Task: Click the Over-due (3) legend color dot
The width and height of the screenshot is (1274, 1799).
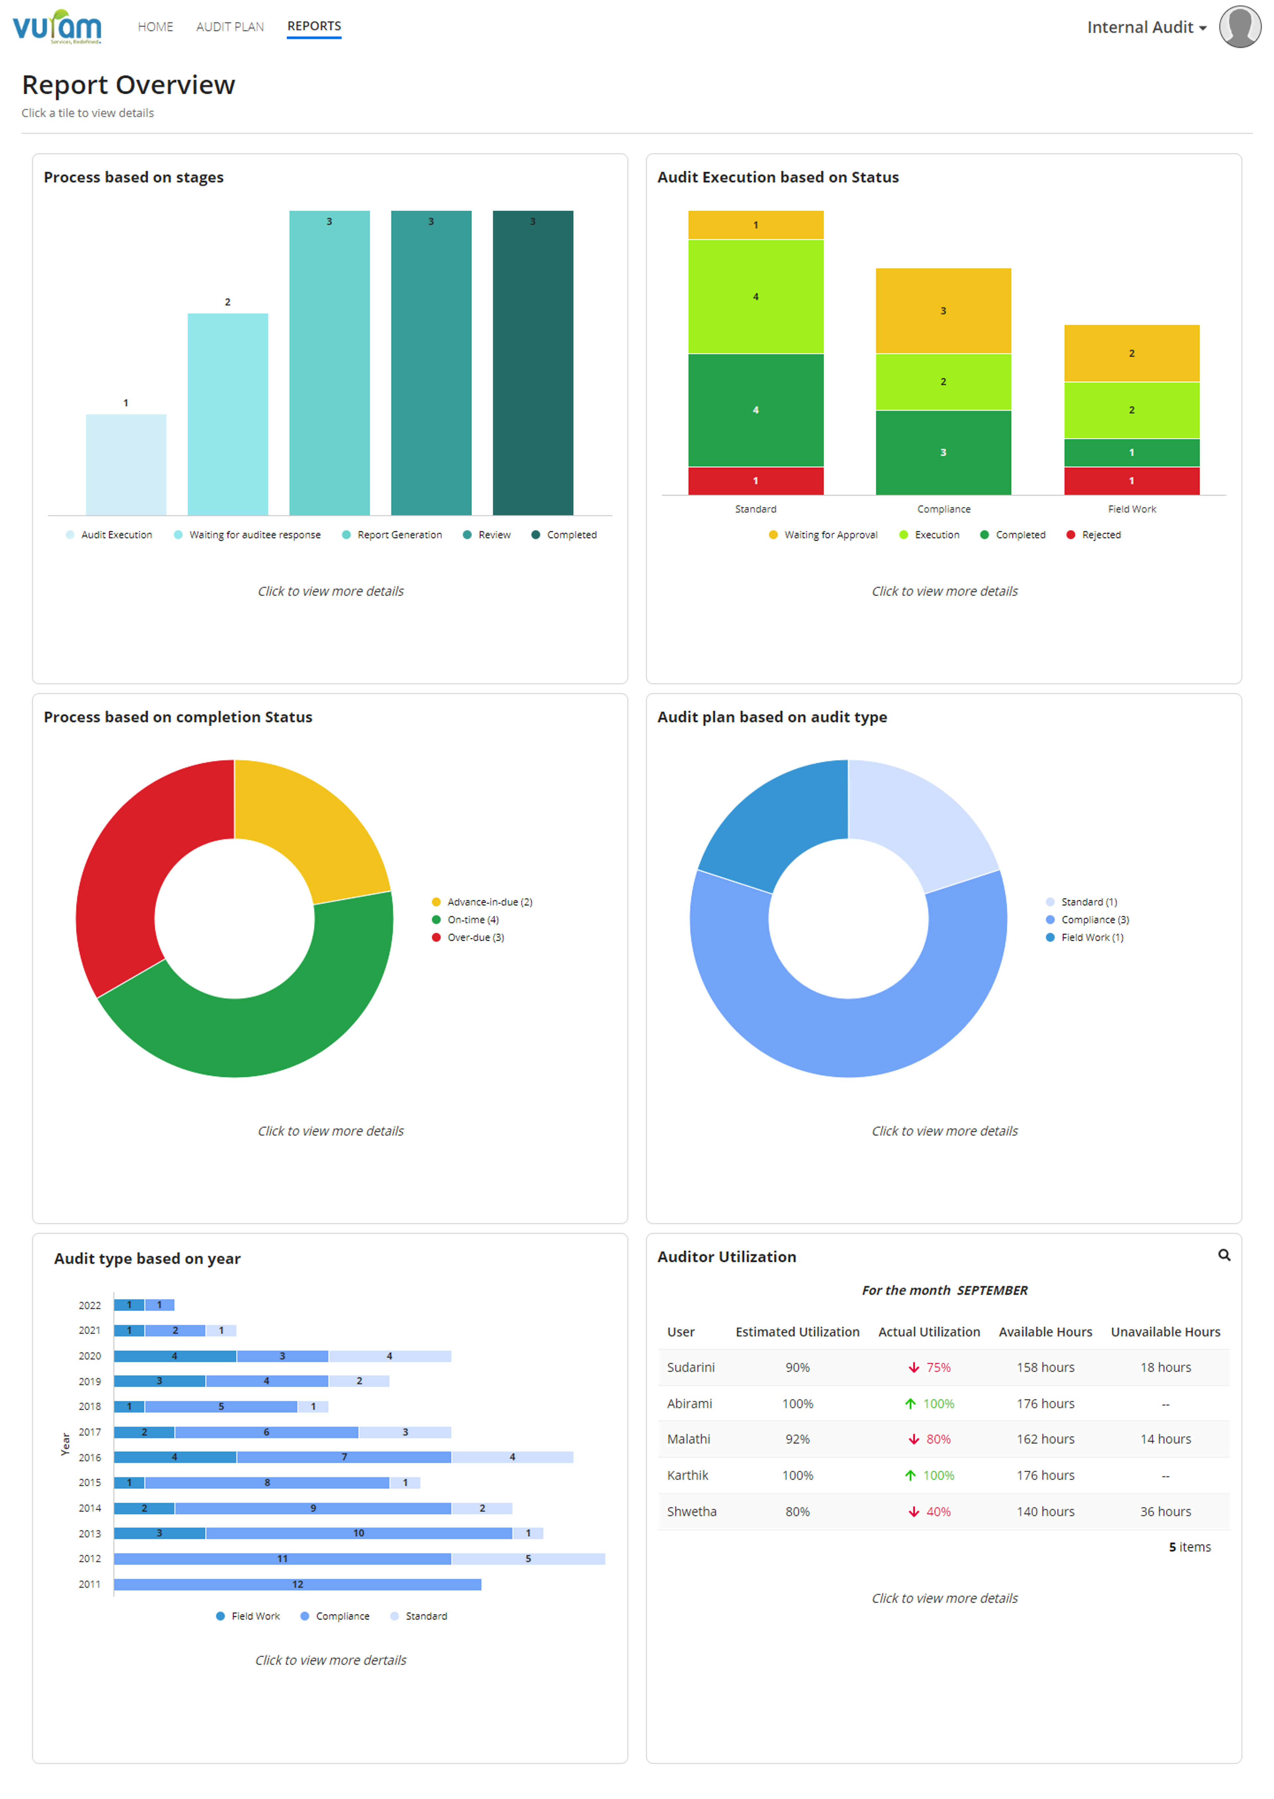Action: (x=436, y=937)
